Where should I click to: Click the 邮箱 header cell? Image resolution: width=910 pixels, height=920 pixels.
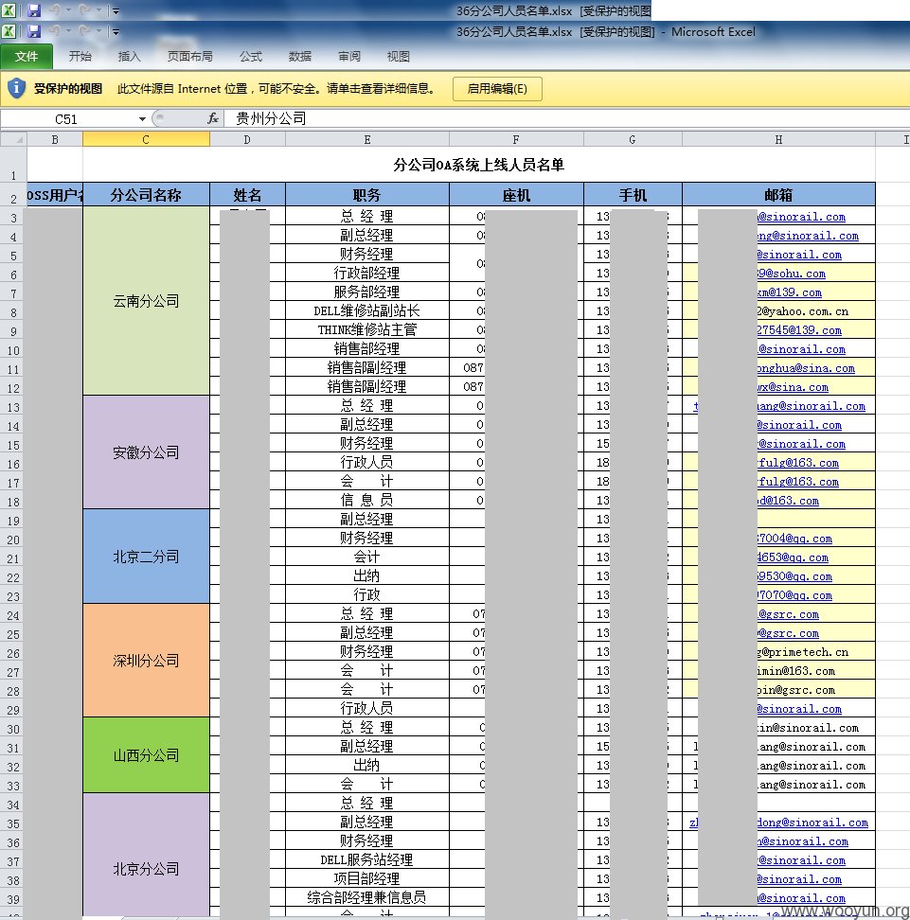click(778, 195)
